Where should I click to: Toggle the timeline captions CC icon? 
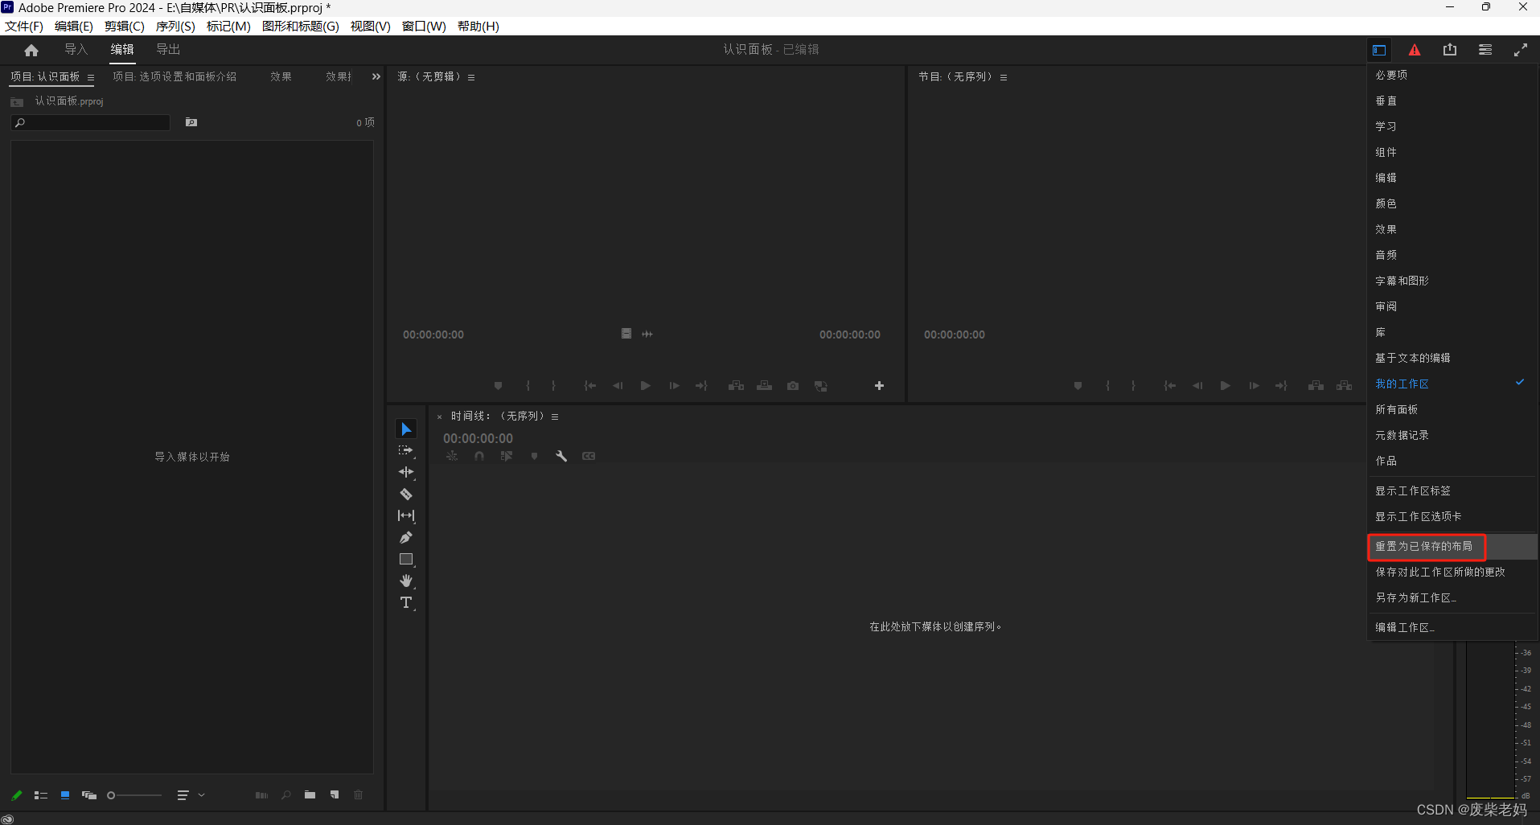[x=589, y=456]
